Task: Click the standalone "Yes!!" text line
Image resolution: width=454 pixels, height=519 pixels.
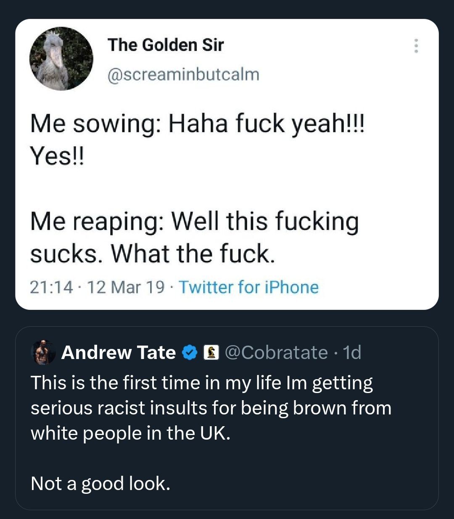Action: pyautogui.click(x=57, y=156)
